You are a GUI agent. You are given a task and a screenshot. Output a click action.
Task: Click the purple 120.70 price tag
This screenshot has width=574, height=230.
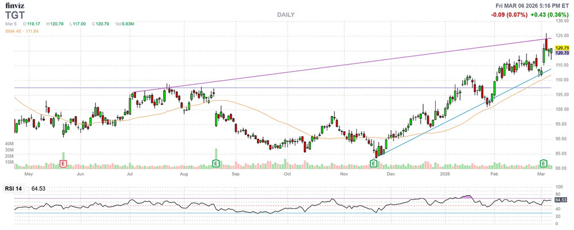(561, 53)
